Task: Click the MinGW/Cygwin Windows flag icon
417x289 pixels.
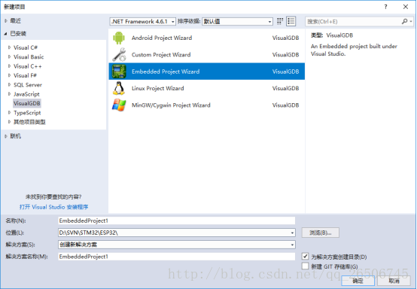Action: 119,105
